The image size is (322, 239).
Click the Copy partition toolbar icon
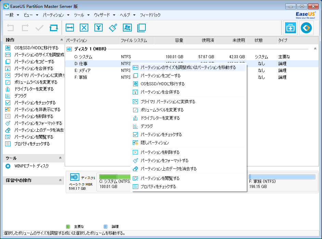coord(141,28)
